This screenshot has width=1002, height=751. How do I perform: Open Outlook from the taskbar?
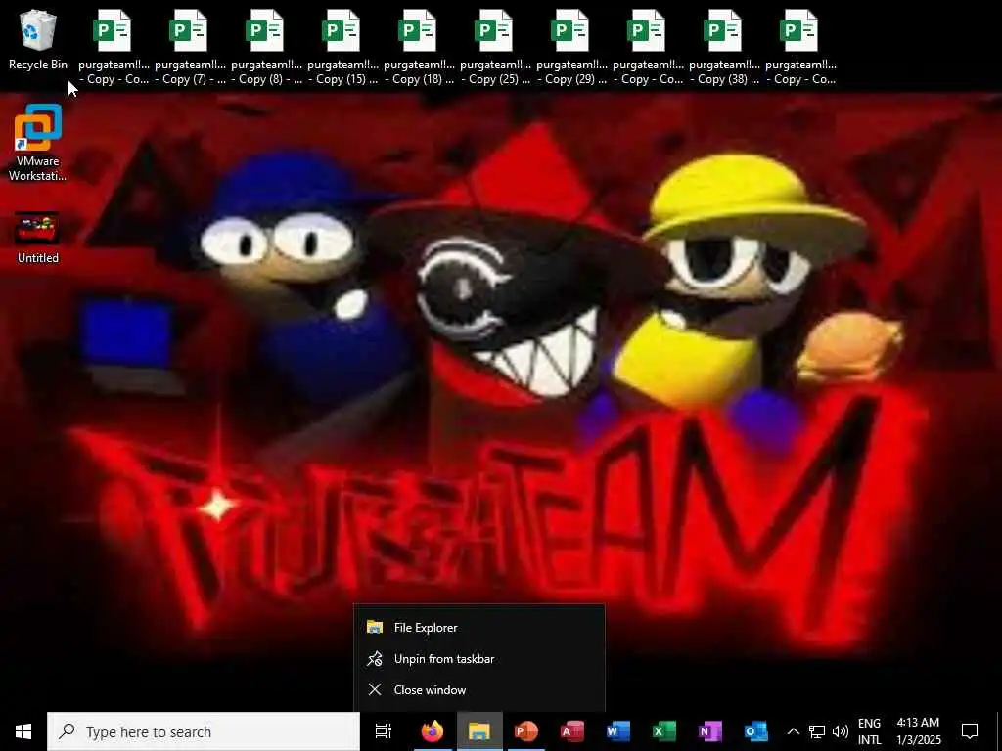pos(756,731)
